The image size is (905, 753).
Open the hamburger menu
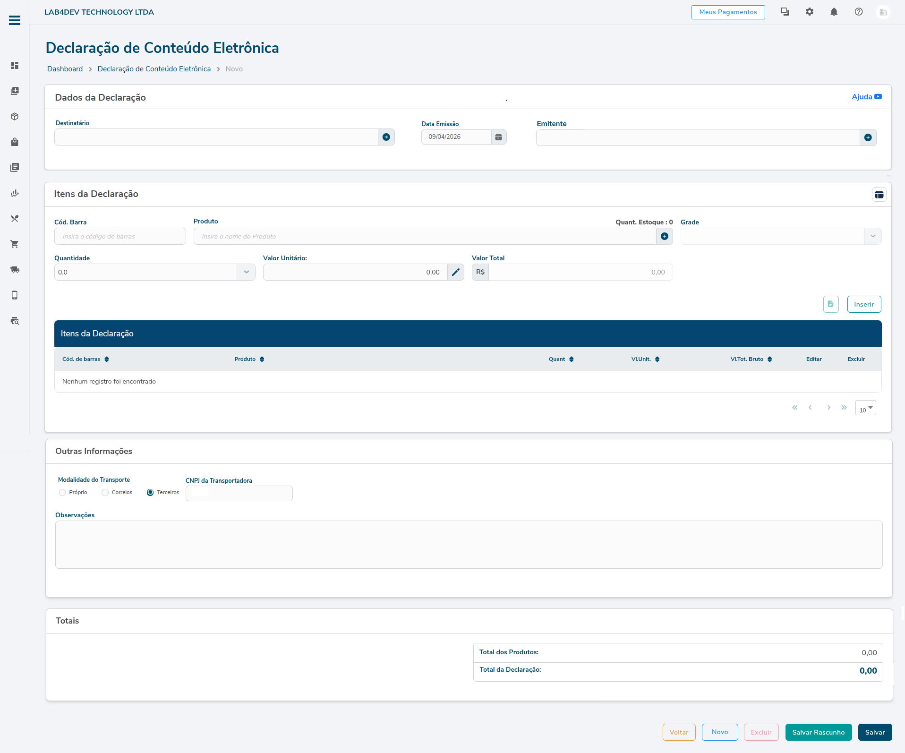(x=15, y=20)
